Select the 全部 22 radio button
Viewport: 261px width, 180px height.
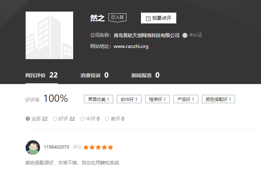[28, 119]
